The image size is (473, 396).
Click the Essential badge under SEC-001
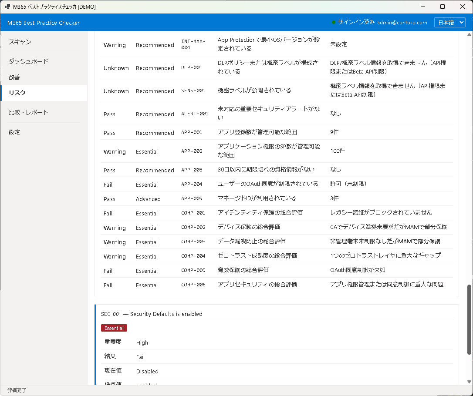(114, 328)
